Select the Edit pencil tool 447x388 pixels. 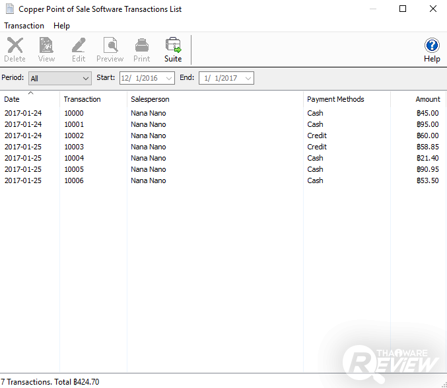pyautogui.click(x=79, y=50)
